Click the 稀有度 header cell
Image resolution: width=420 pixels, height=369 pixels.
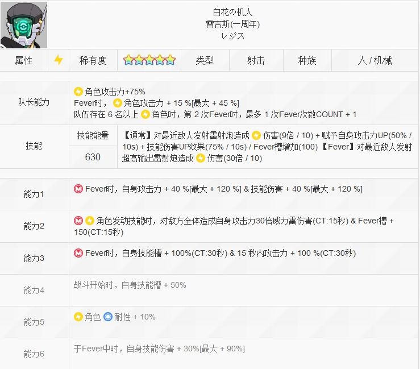(93, 60)
